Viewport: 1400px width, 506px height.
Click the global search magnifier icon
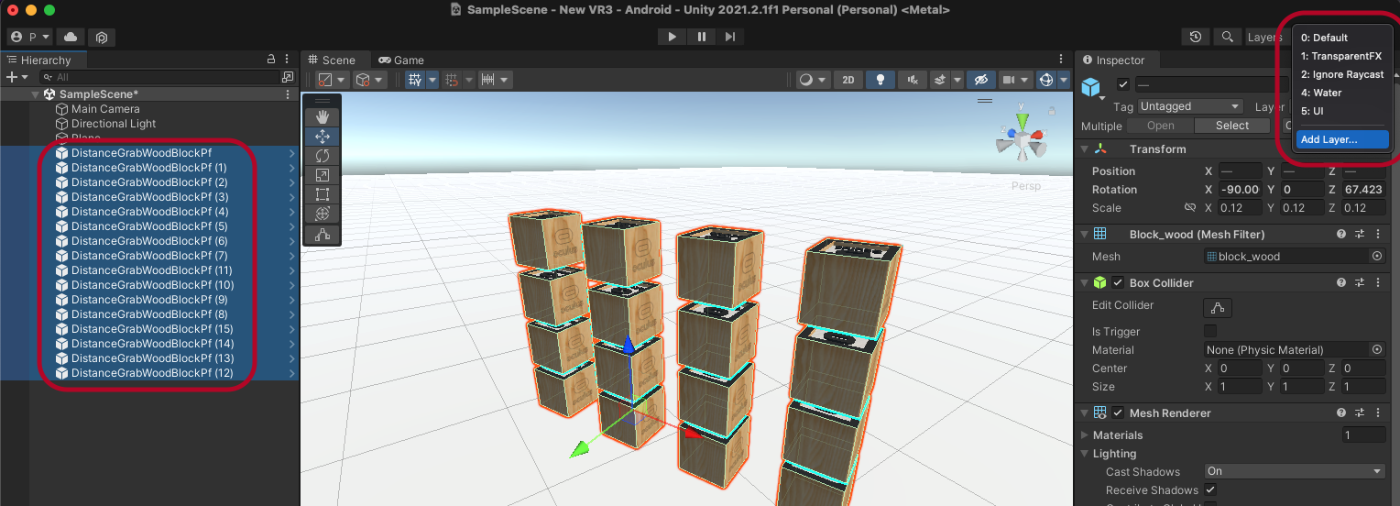[1227, 37]
